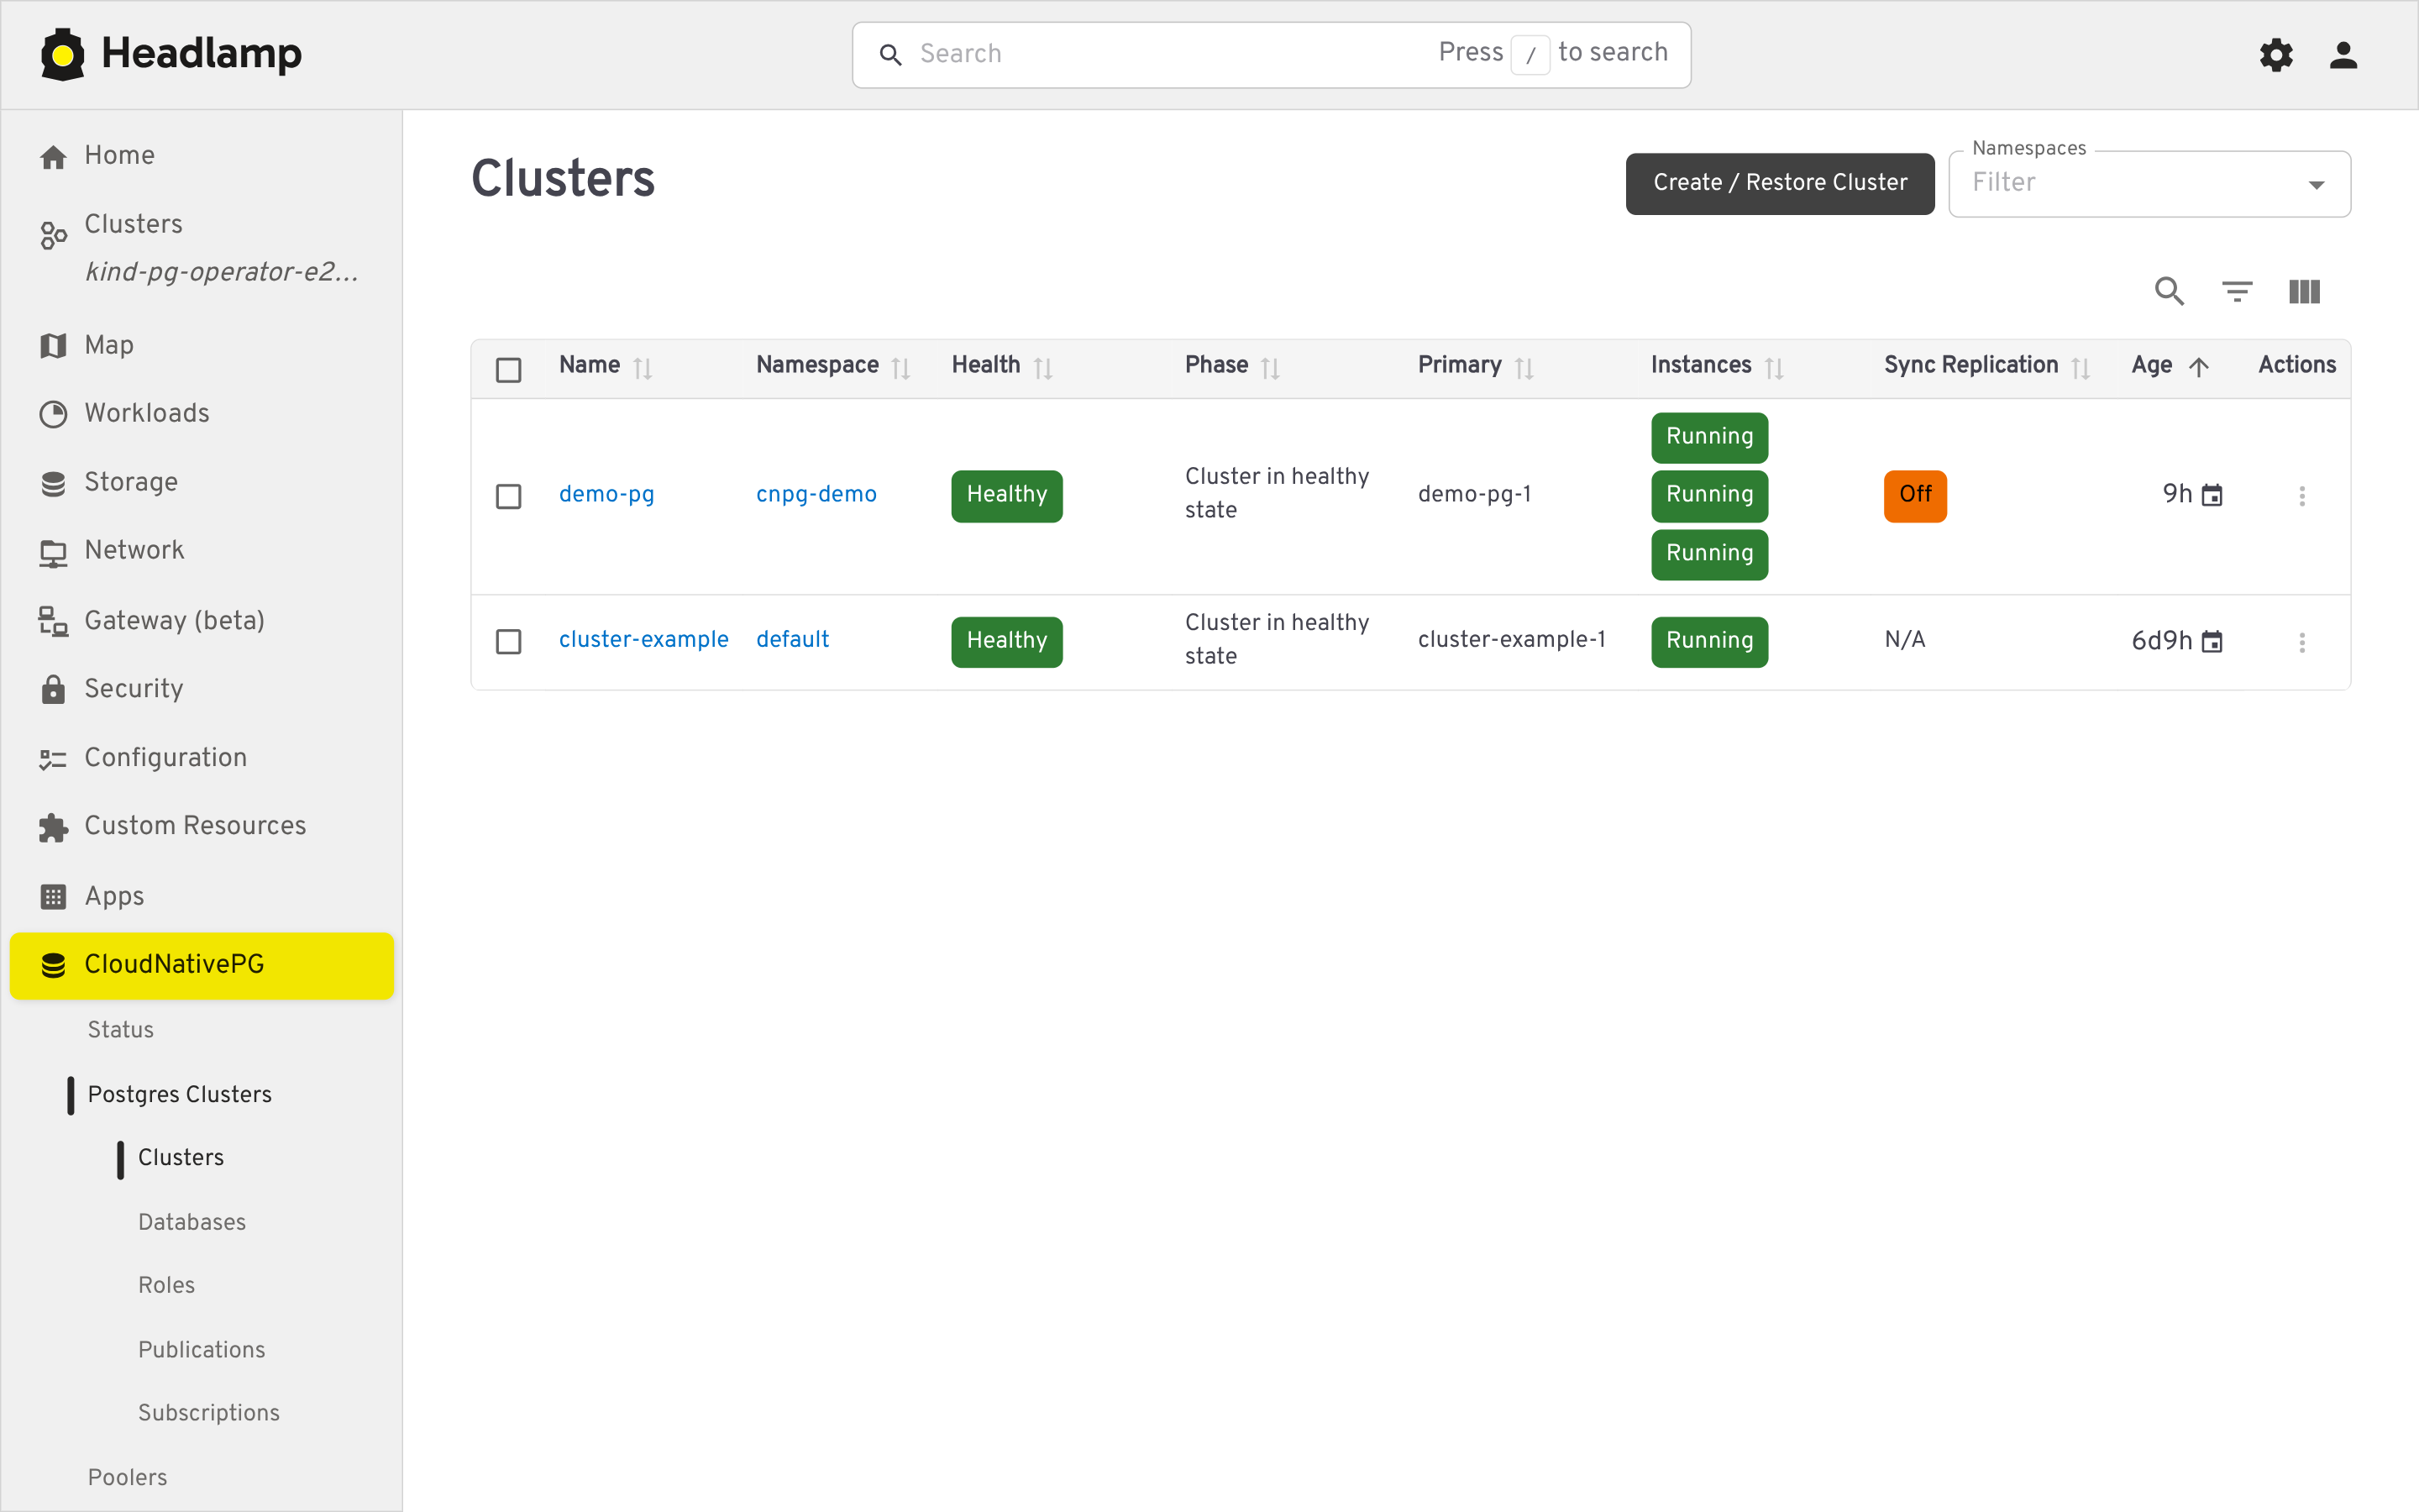Sort by Phase column arrows
Viewport: 2419px width, 1512px height.
1269,368
